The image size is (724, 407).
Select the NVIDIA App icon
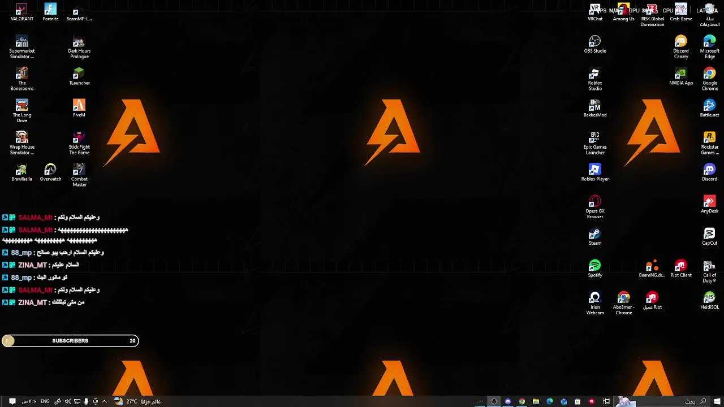click(681, 77)
